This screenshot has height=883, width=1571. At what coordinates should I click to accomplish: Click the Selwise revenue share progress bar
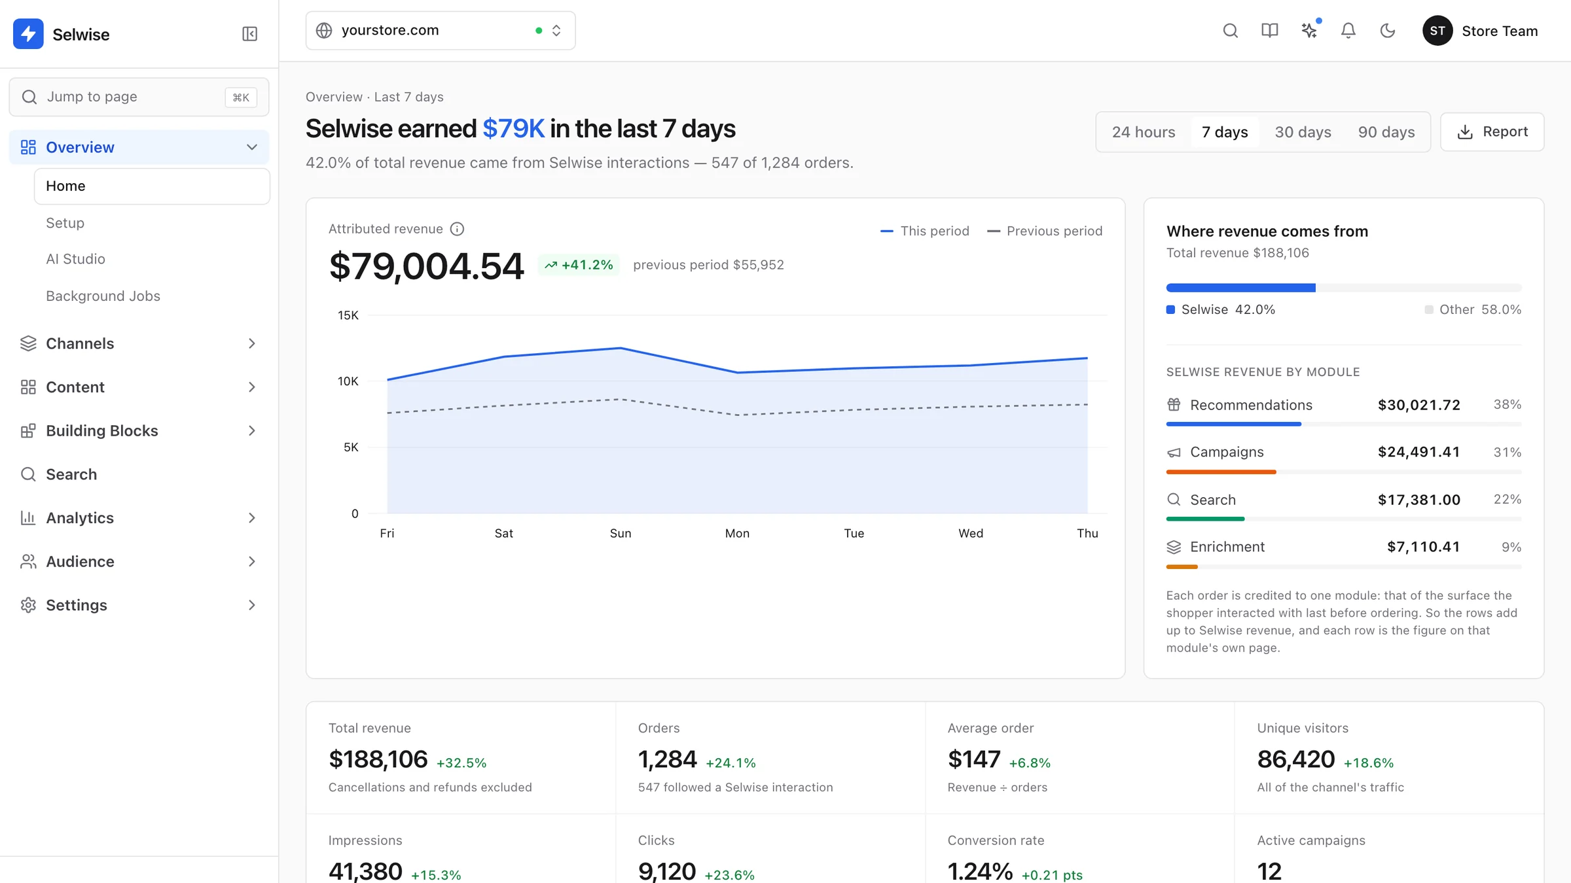(1344, 288)
